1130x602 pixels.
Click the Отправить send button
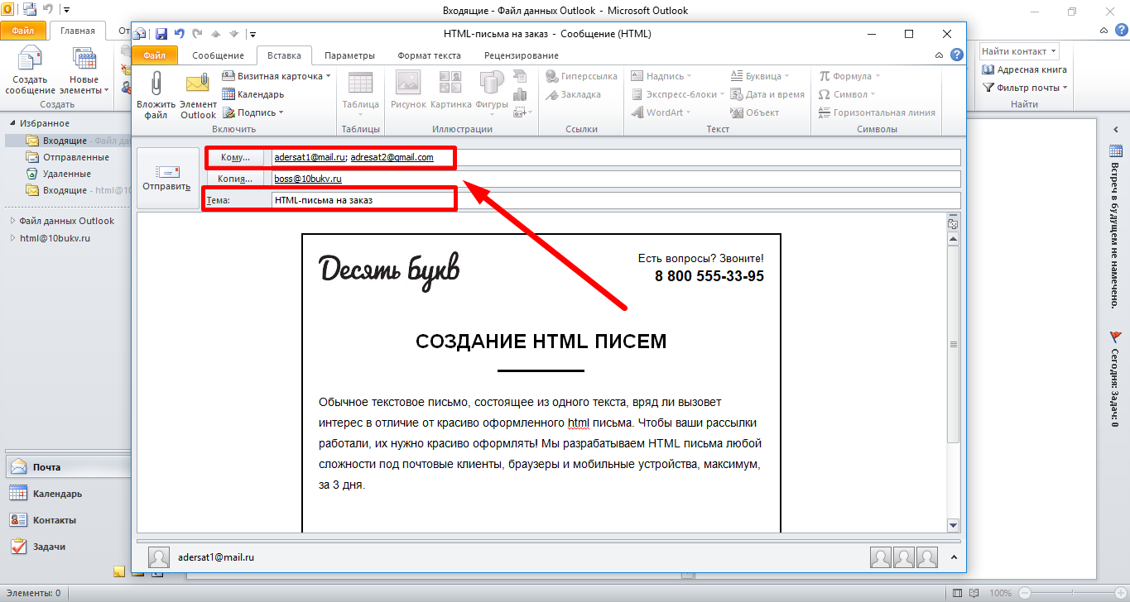(x=166, y=178)
